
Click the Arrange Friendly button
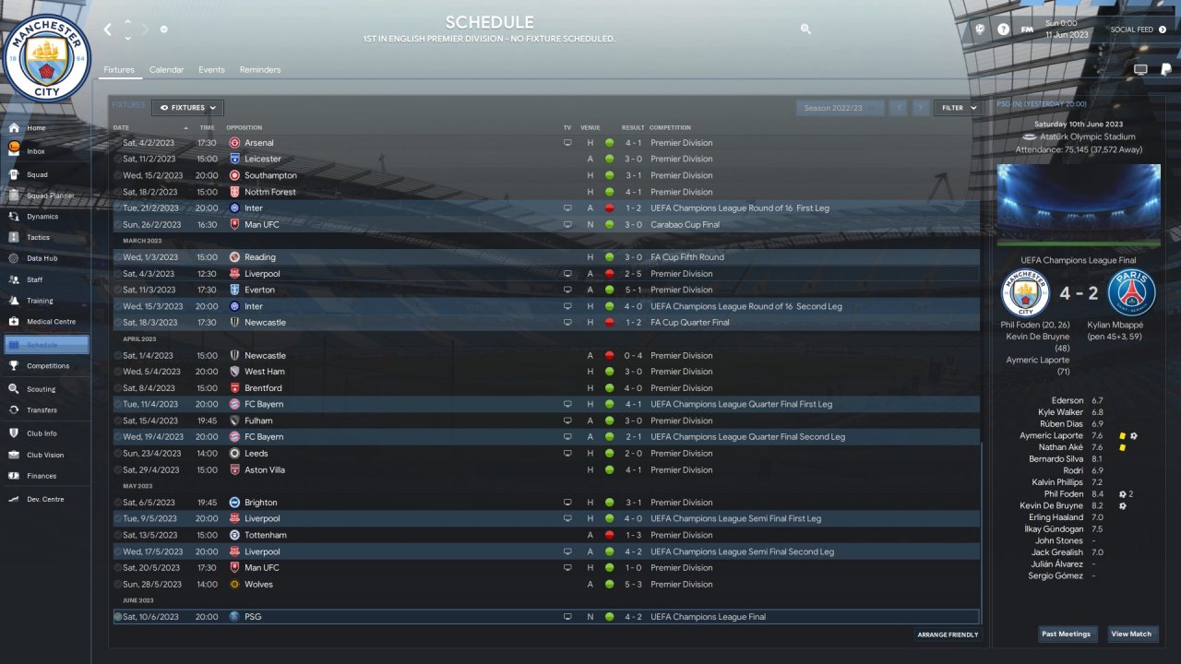tap(948, 634)
